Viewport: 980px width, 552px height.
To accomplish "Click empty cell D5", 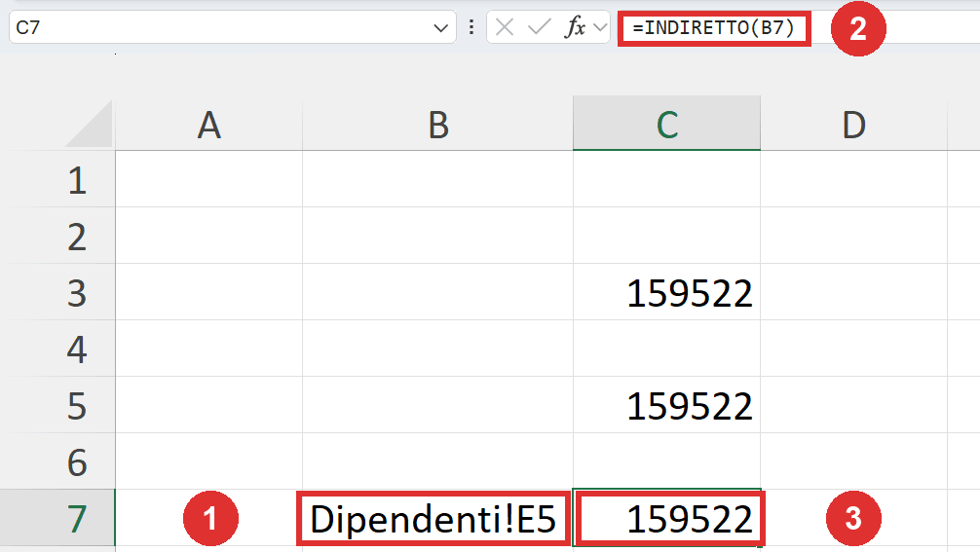I will [853, 405].
